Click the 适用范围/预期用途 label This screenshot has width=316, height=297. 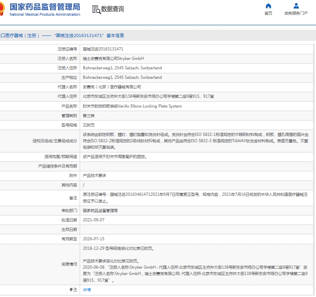click(x=61, y=156)
